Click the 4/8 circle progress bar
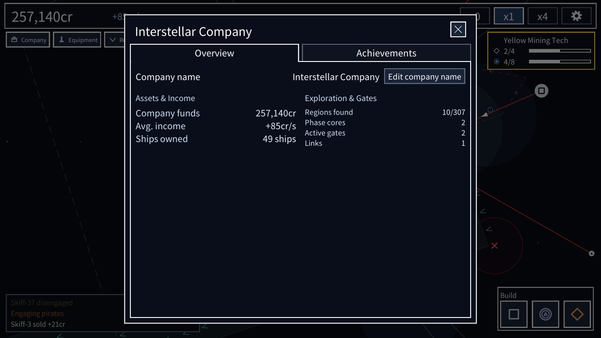The height and width of the screenshot is (338, 601). pos(560,62)
